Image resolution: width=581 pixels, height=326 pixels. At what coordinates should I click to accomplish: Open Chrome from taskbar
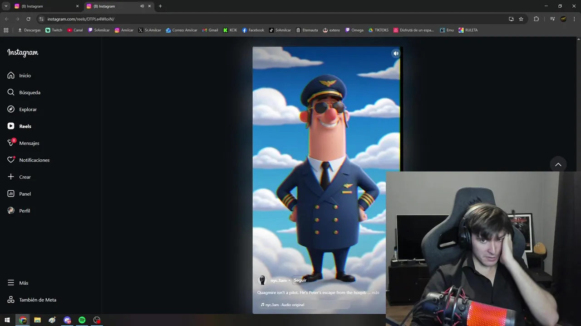point(23,320)
